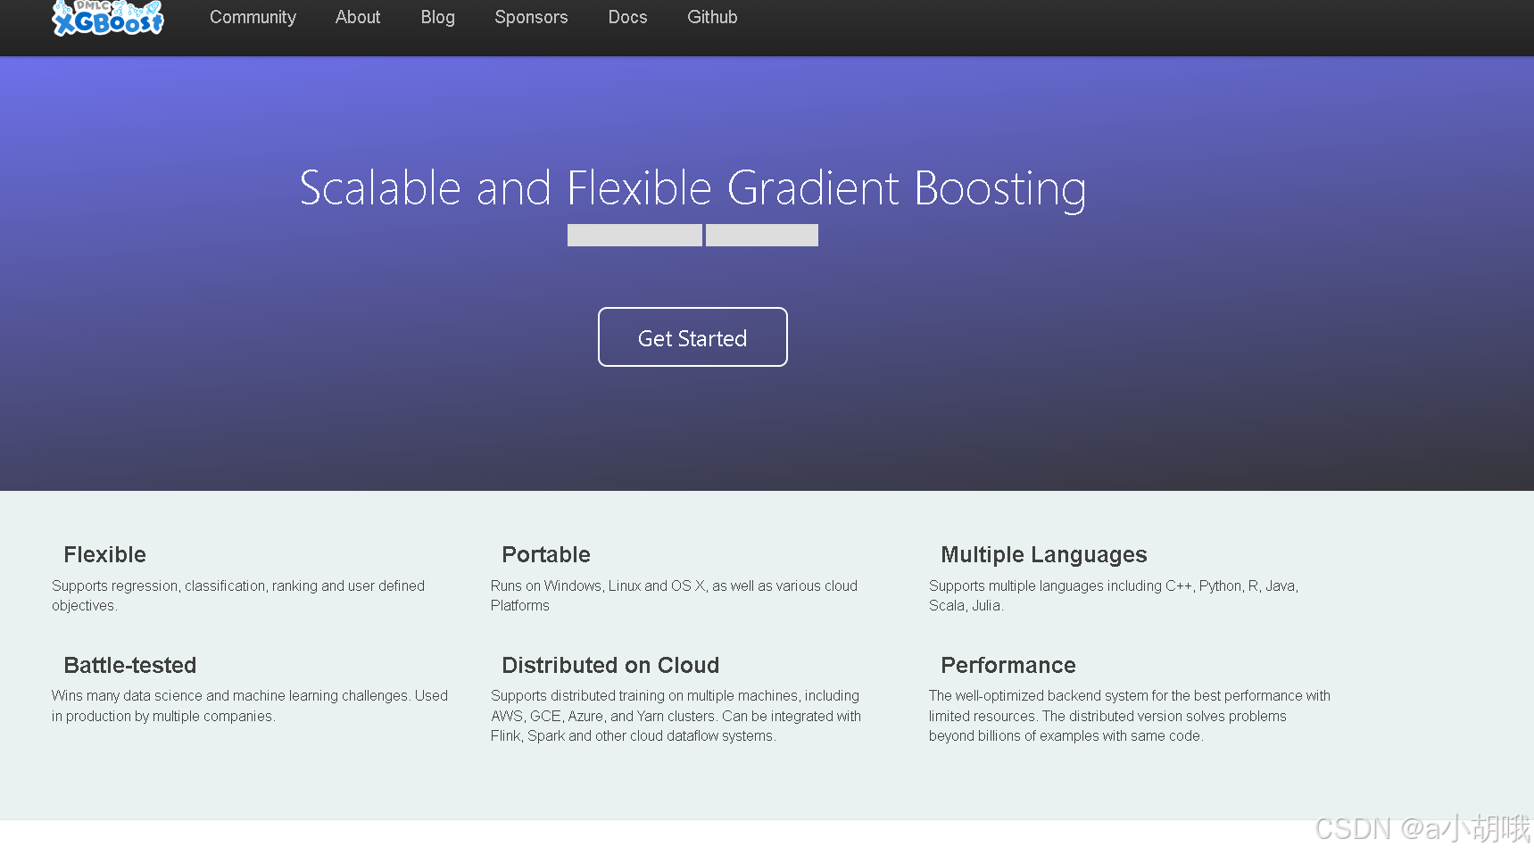Select the 'Flexible' heading
The image size is (1534, 855).
104,555
